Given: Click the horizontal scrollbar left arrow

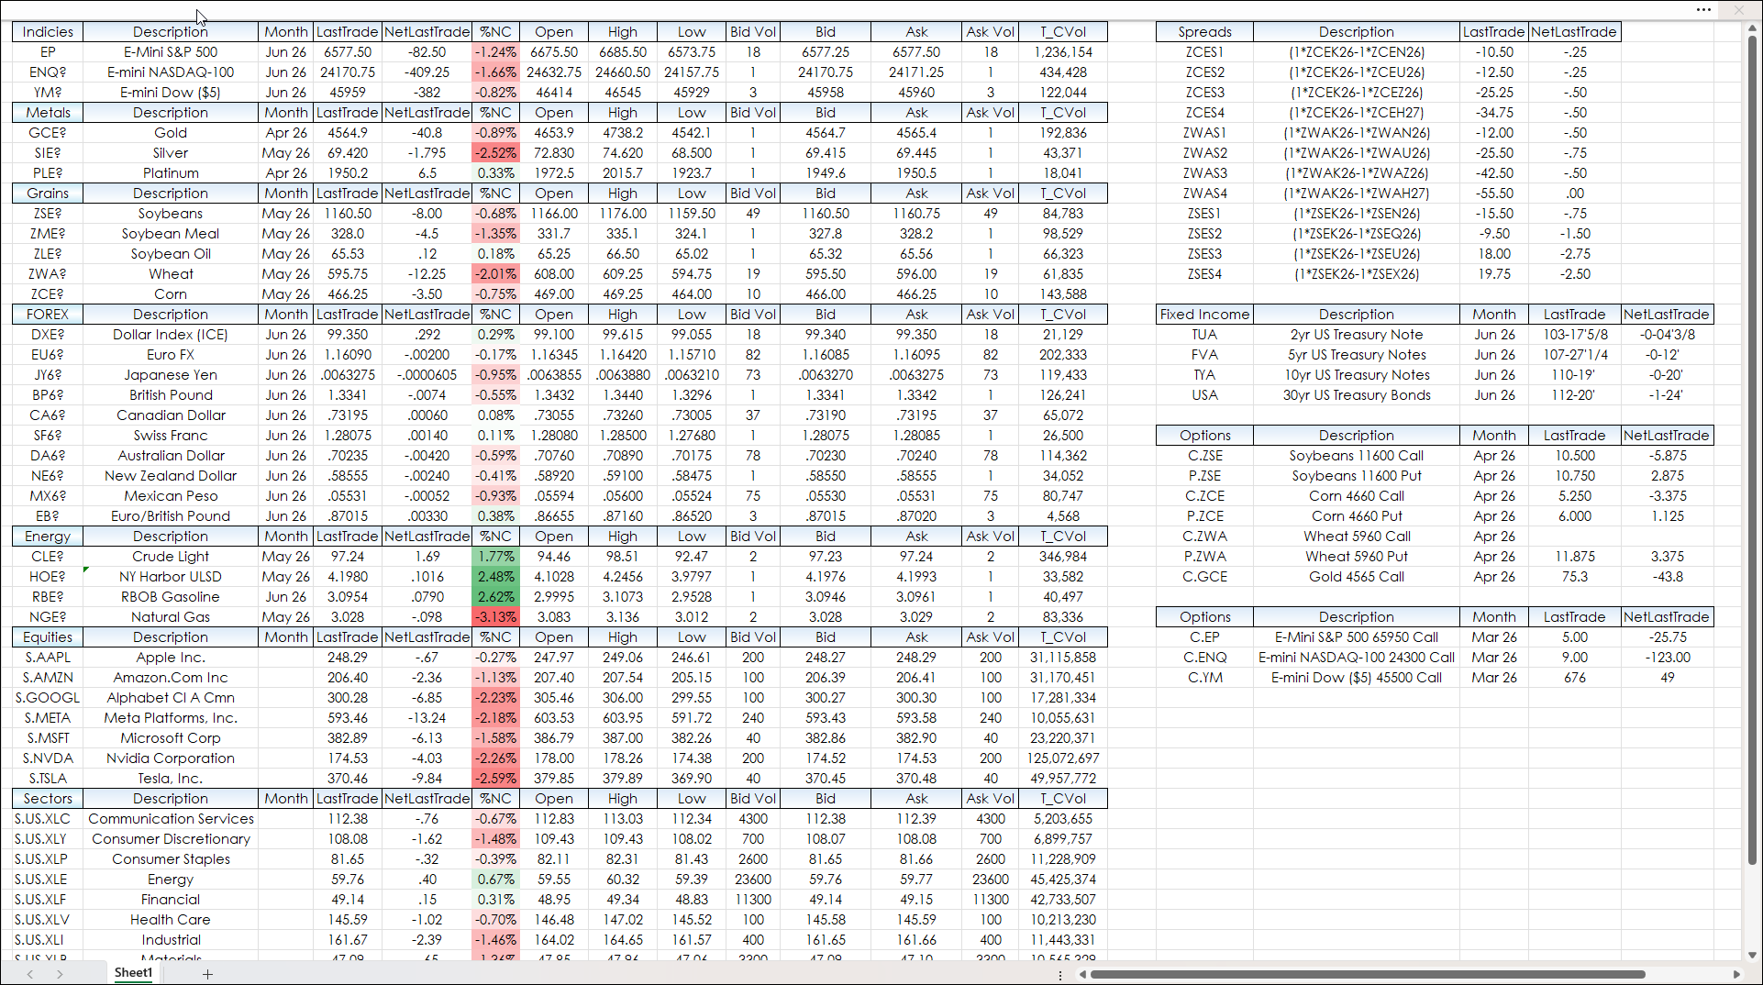Looking at the screenshot, I should tap(1082, 974).
